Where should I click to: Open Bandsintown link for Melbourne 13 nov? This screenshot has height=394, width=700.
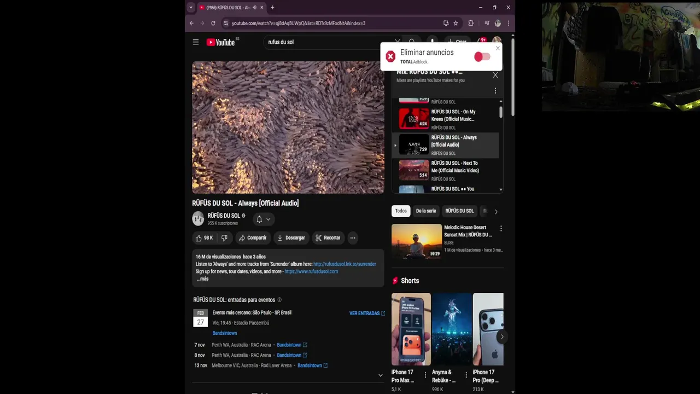point(312,366)
